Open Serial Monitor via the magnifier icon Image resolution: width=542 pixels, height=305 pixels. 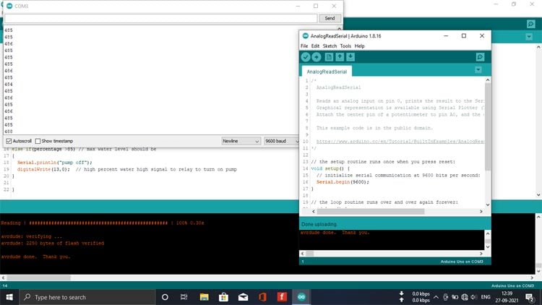tap(480, 57)
